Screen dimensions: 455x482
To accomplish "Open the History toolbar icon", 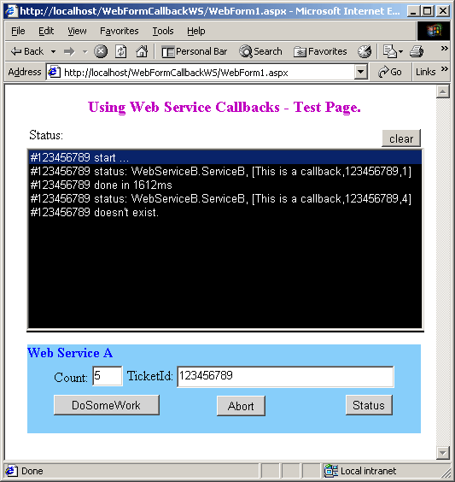I will (x=365, y=51).
